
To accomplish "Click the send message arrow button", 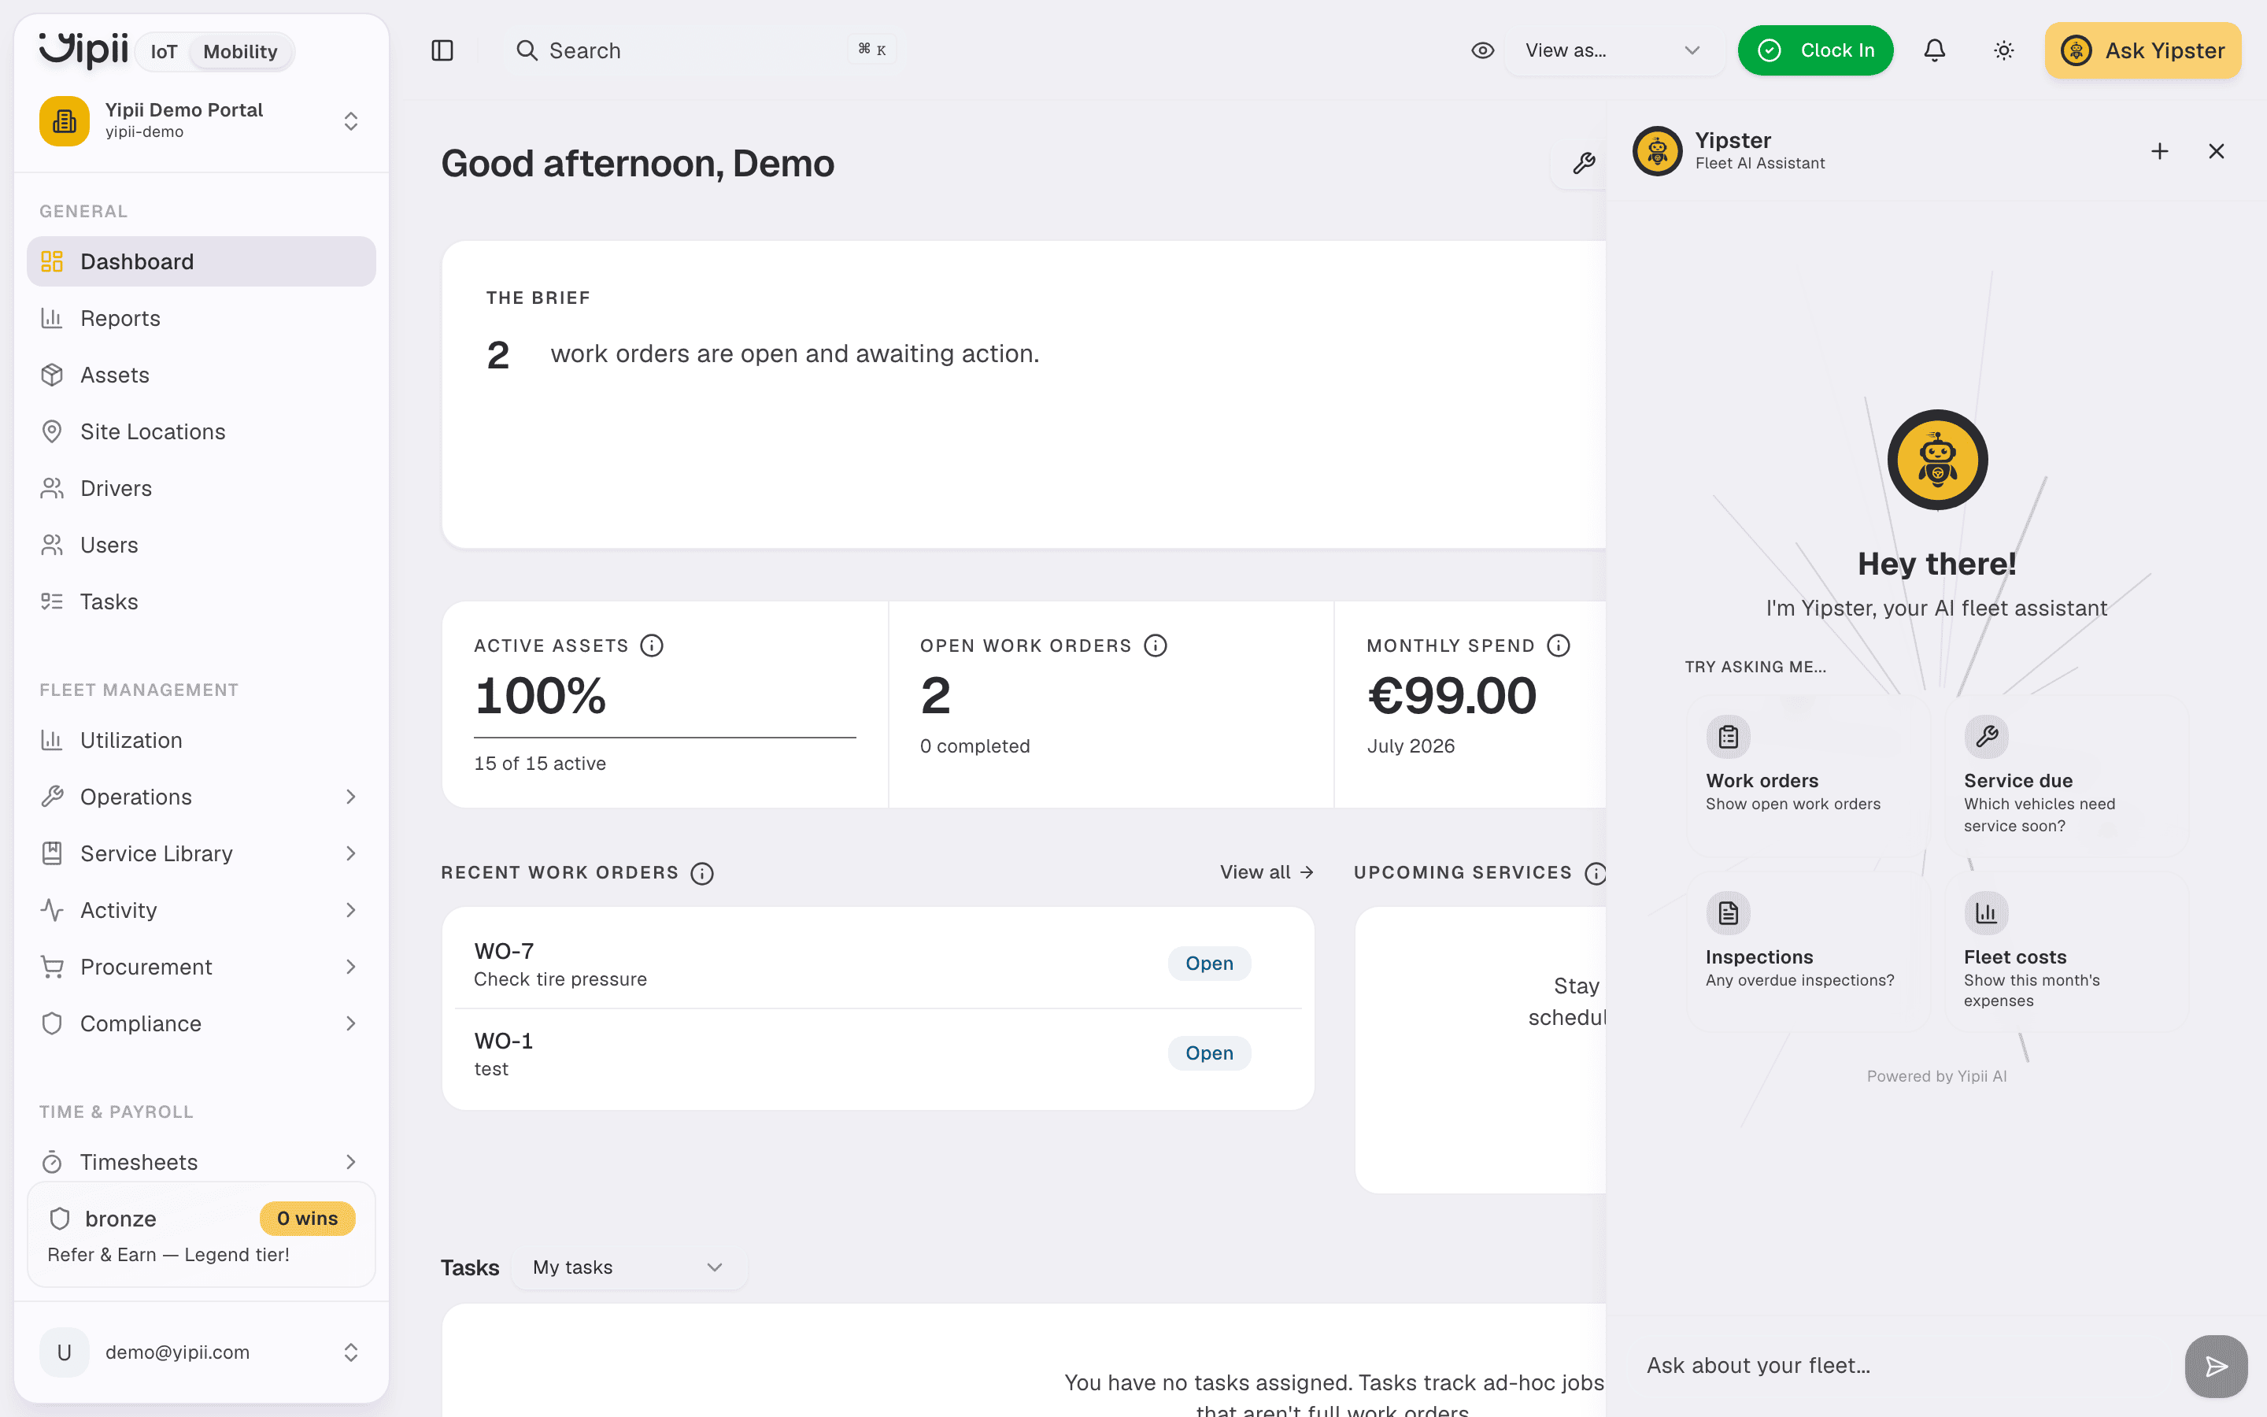I will (2217, 1367).
